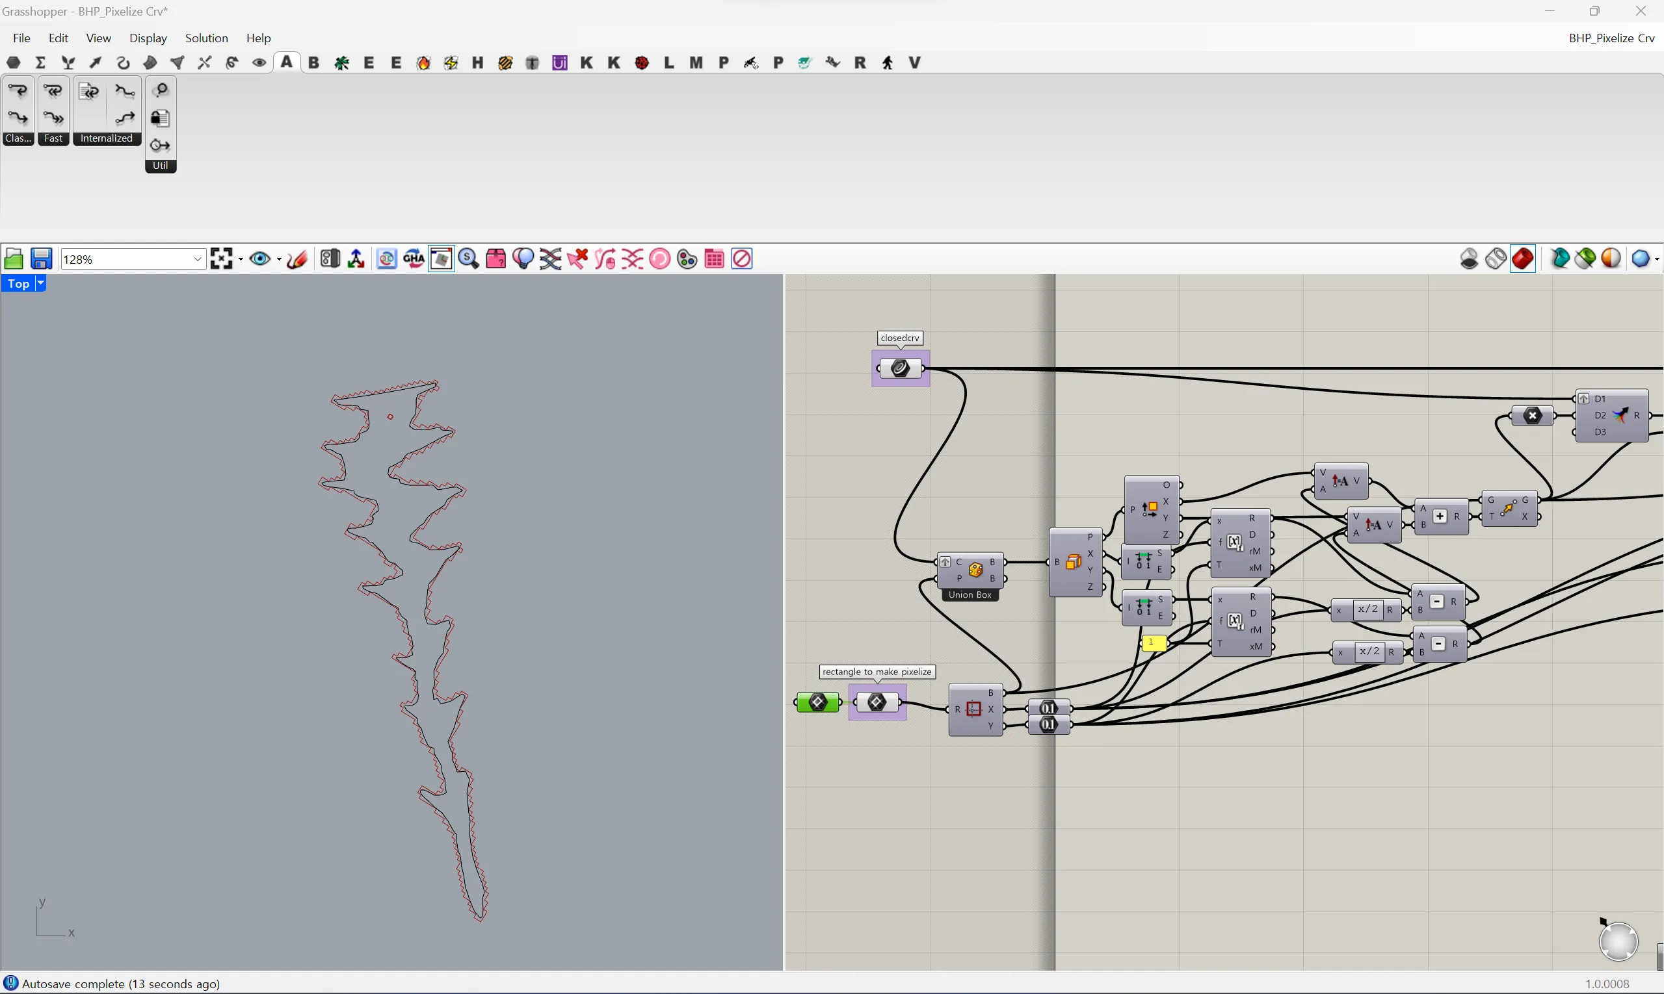
Task: Select the red X cursor icon
Action: (577, 259)
